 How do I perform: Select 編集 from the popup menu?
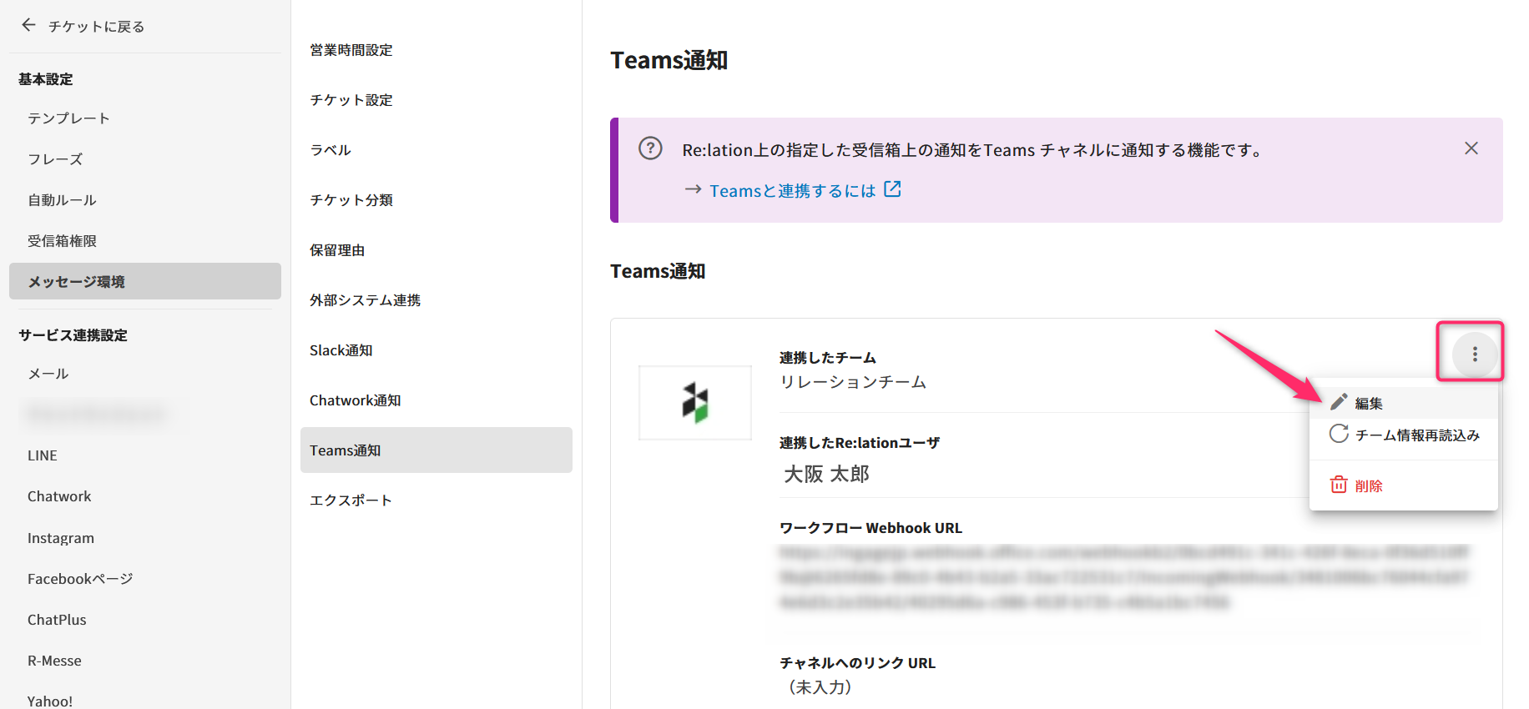point(1404,403)
